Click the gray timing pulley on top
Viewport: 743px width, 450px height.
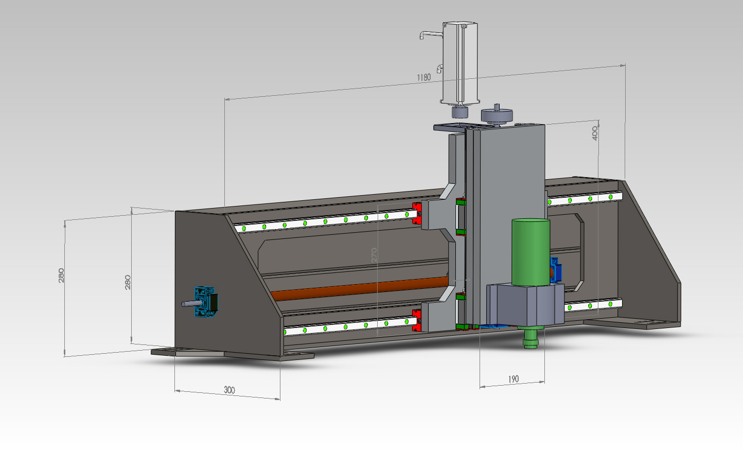pyautogui.click(x=497, y=115)
